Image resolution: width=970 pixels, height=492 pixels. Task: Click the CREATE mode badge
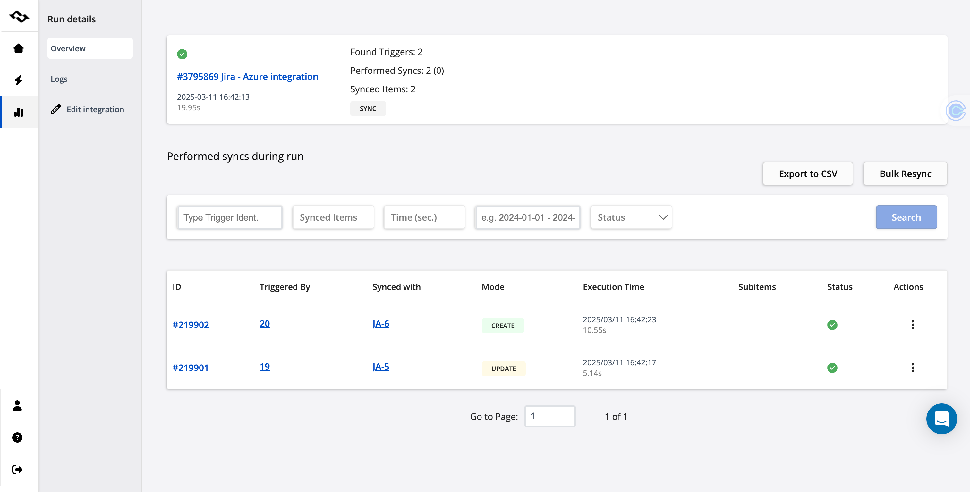[503, 326]
